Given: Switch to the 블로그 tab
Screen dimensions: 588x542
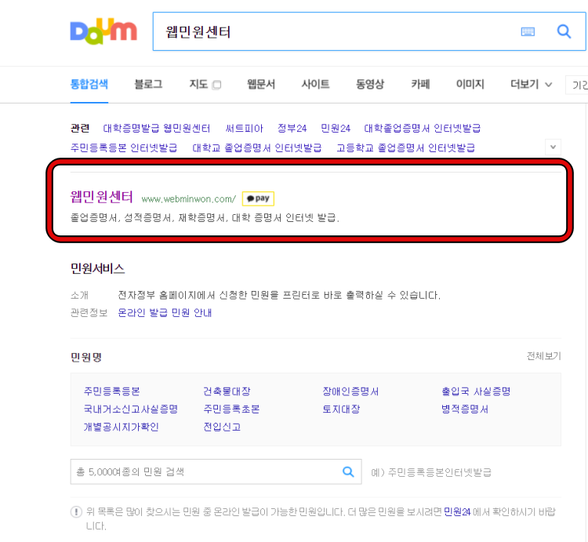Looking at the screenshot, I should point(148,84).
